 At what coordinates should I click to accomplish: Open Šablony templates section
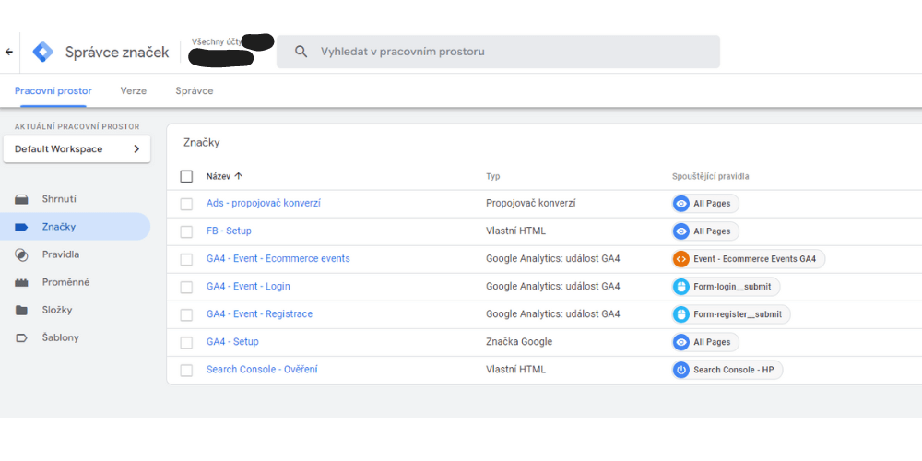tap(60, 337)
